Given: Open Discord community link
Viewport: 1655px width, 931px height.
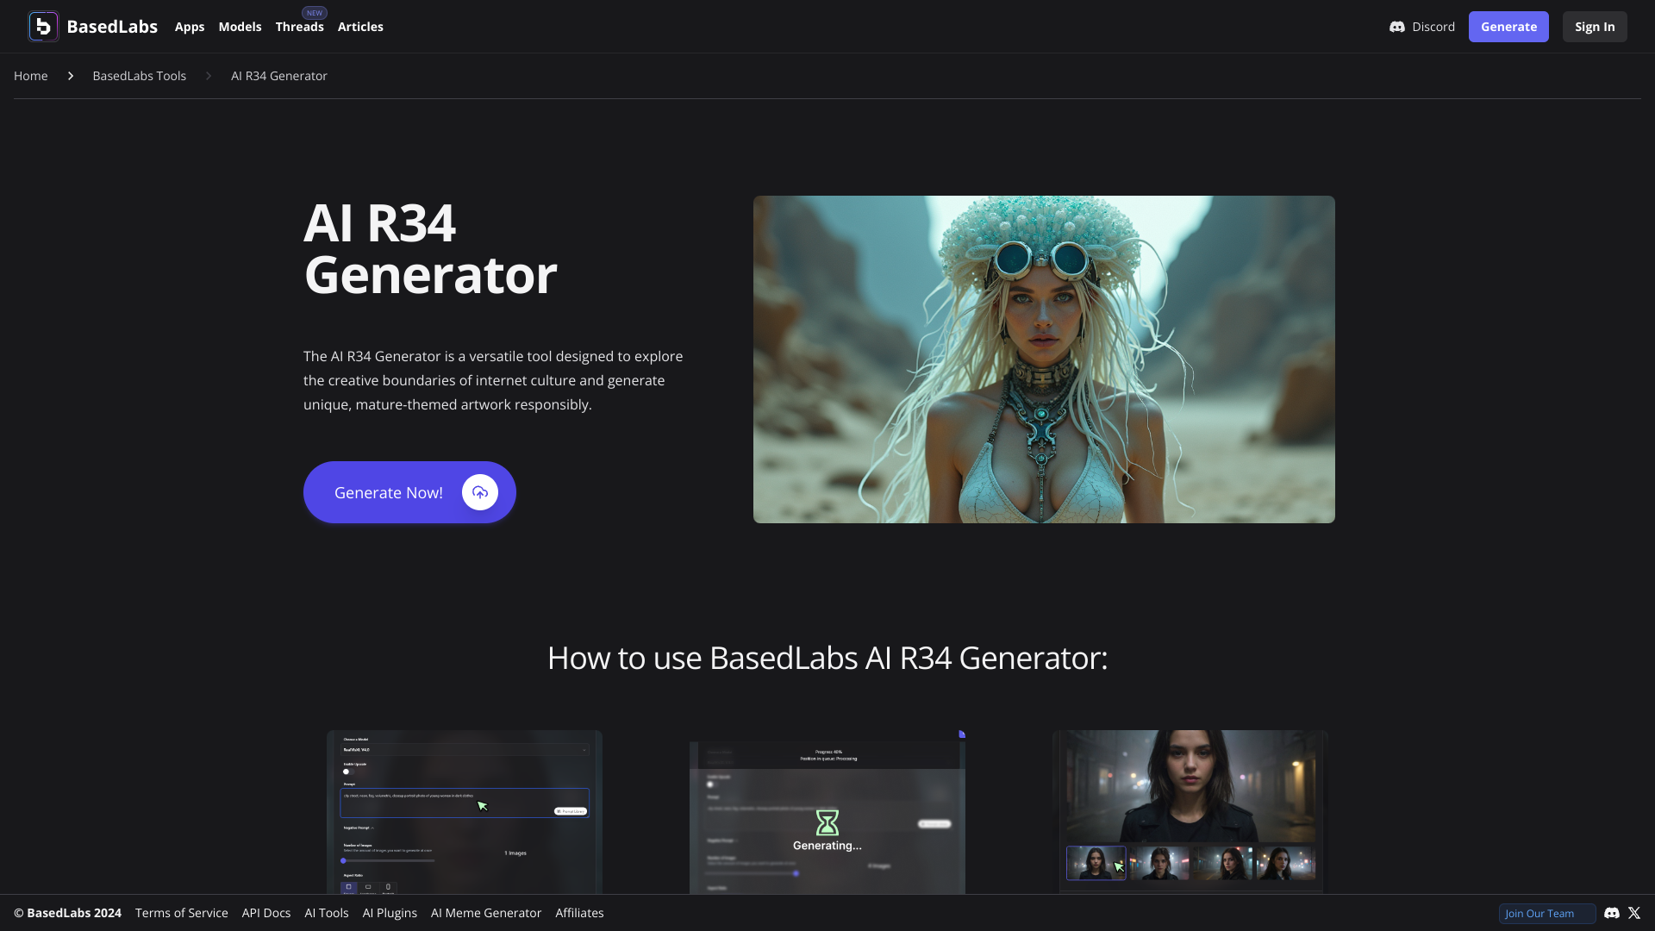Looking at the screenshot, I should pyautogui.click(x=1421, y=26).
